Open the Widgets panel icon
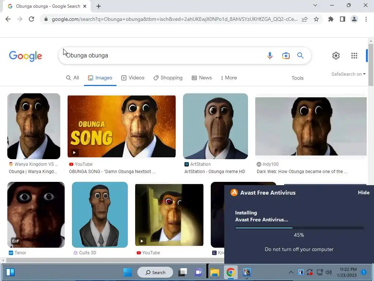This screenshot has height=281, width=374. pos(10,272)
